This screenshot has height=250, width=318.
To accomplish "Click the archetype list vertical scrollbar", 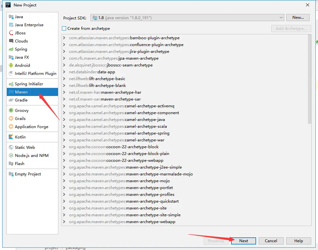I will pos(309,79).
